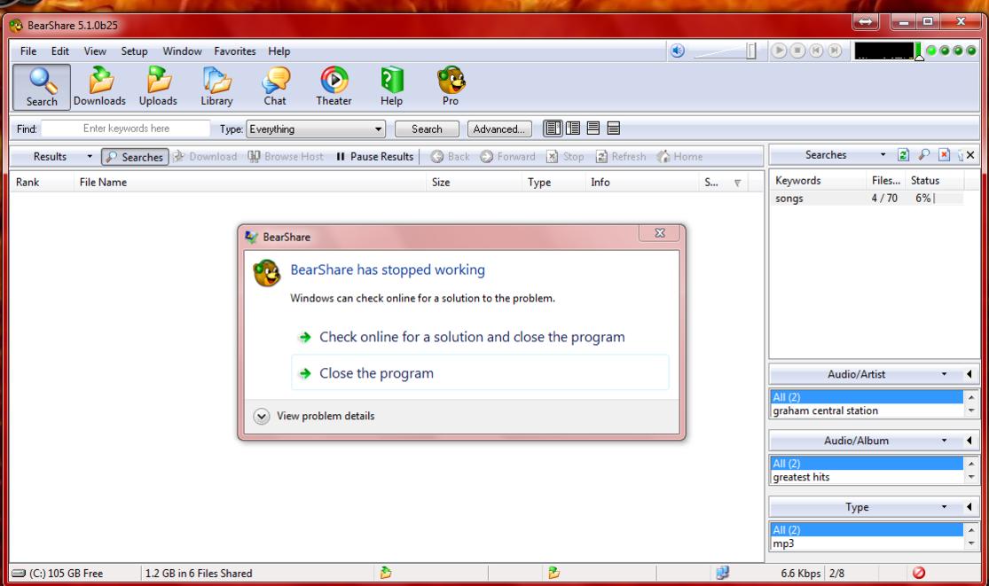Open the Favorites menu
Image resolution: width=989 pixels, height=586 pixels.
pyautogui.click(x=235, y=51)
